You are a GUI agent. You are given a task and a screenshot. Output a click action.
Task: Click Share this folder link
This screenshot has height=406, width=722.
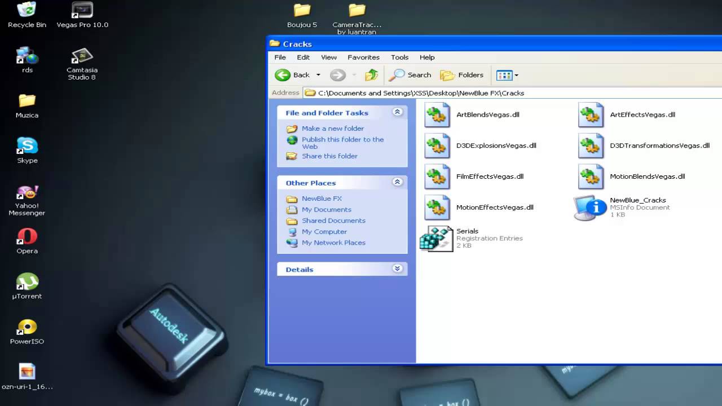click(x=329, y=156)
